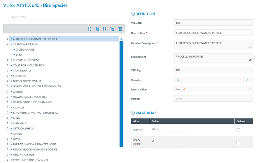Expand the HAWKS, EAGLES, VULTURES node
256x163 pixels.
[x=8, y=97]
